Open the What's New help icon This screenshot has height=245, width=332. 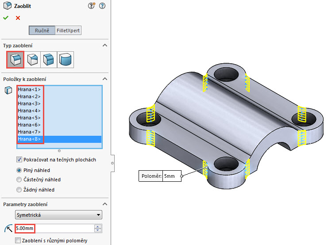(x=92, y=6)
